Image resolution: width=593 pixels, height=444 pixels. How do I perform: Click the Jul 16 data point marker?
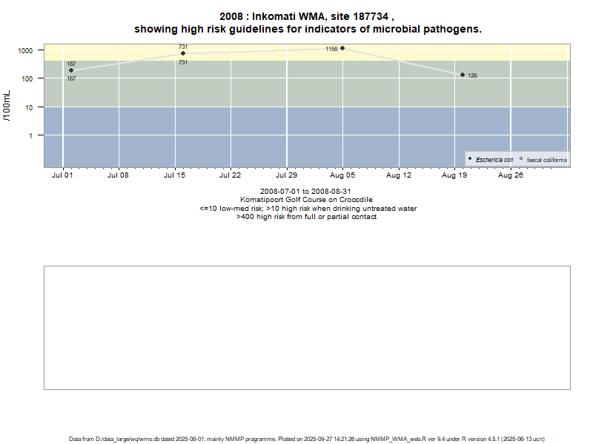click(x=182, y=53)
